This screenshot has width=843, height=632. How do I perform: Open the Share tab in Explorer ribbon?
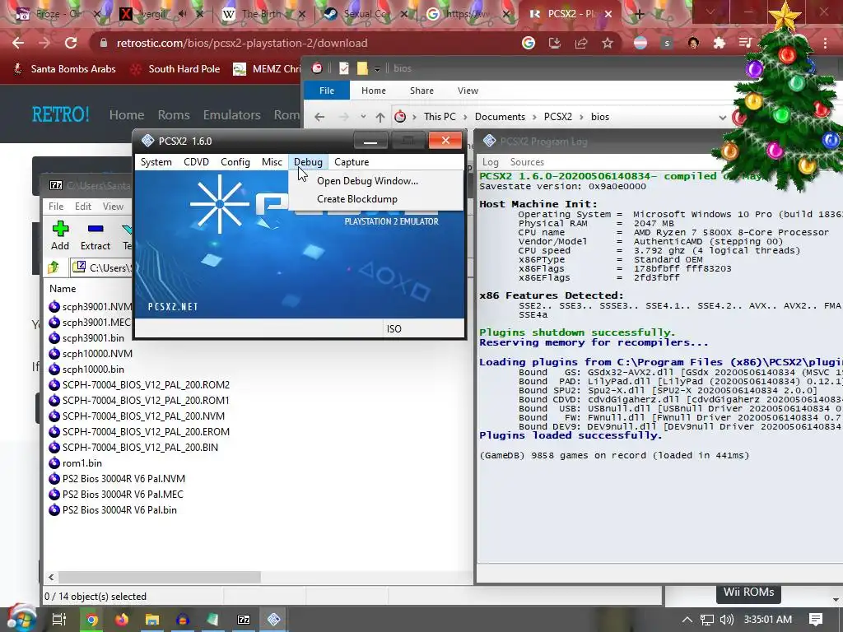point(421,91)
